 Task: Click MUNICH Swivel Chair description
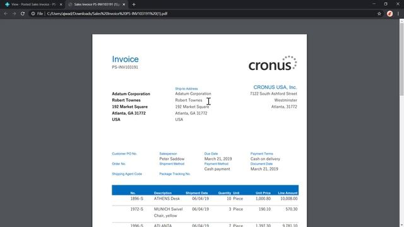tap(169, 212)
